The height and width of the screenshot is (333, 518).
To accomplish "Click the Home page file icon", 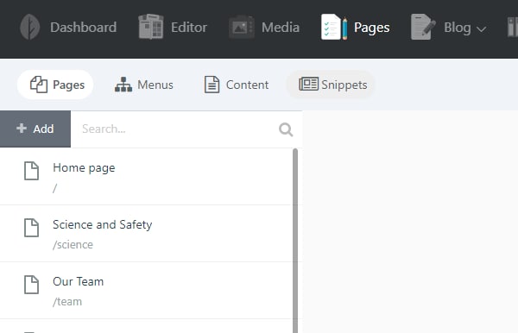I will point(31,171).
